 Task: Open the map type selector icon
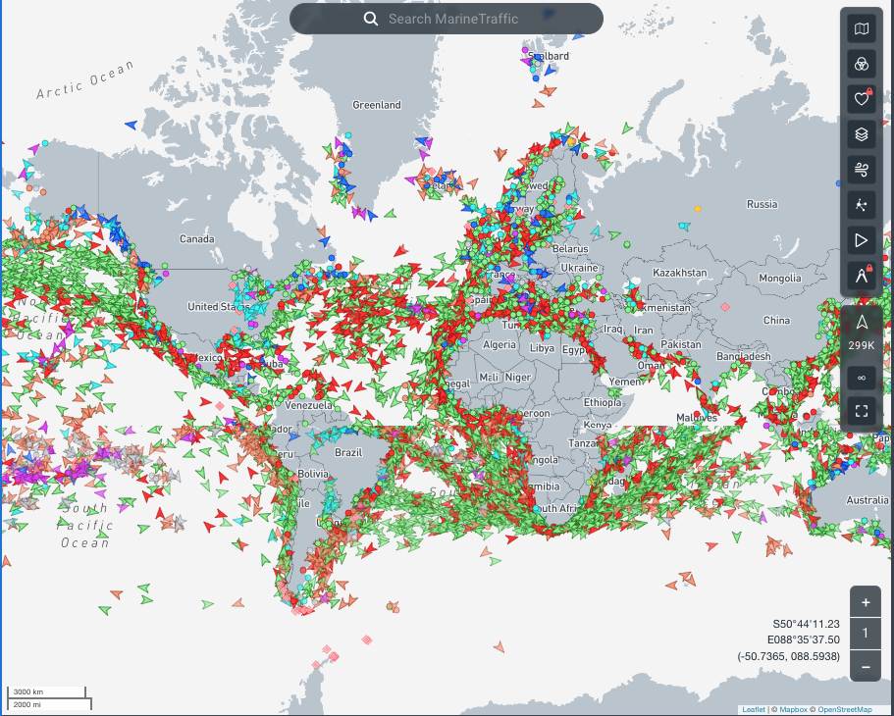tap(861, 28)
